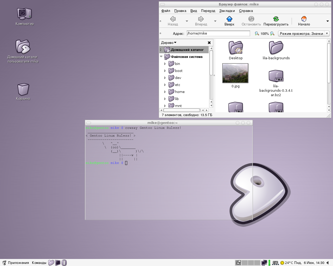Image resolution: width=333 pixels, height=266 pixels.
Task: Click the tree sidebar vertical scrollbar
Action: click(x=211, y=77)
